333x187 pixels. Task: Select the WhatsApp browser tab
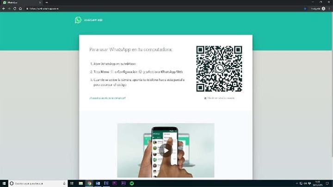pos(18,2)
